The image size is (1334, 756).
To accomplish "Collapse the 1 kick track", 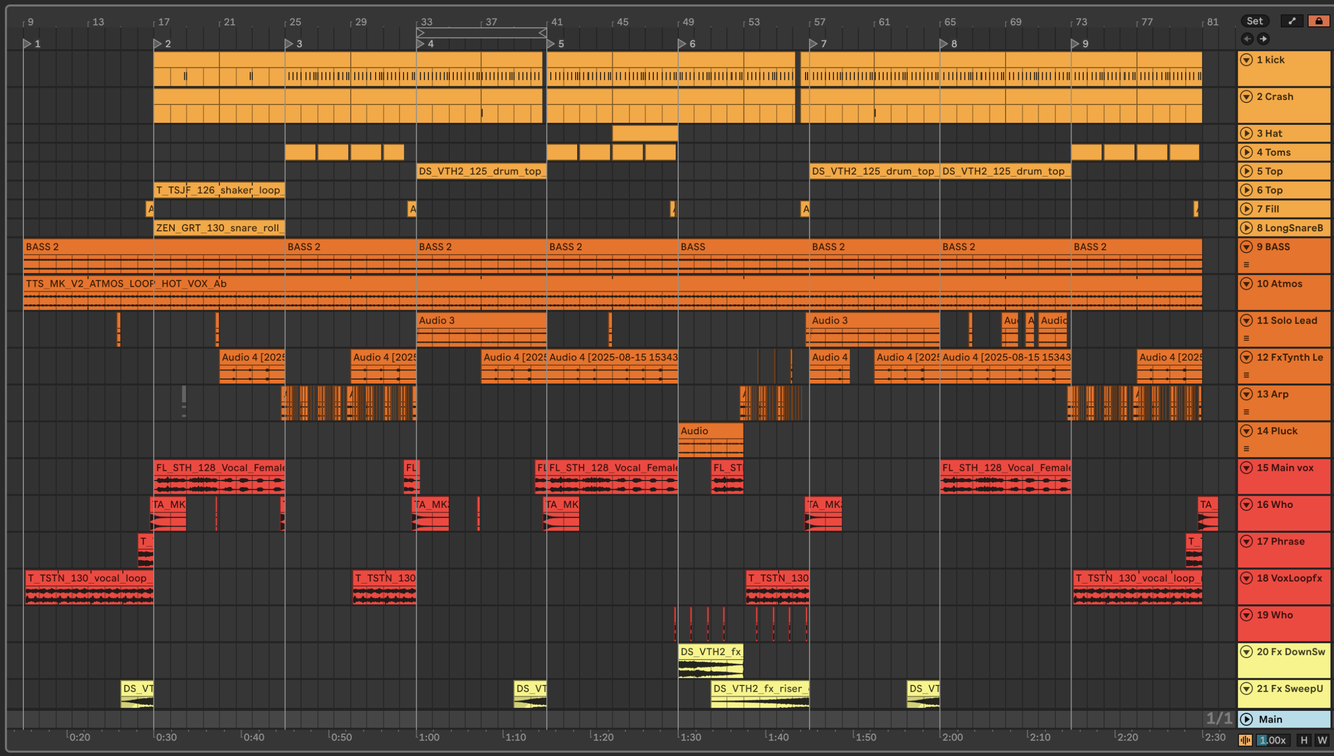I will click(1246, 60).
